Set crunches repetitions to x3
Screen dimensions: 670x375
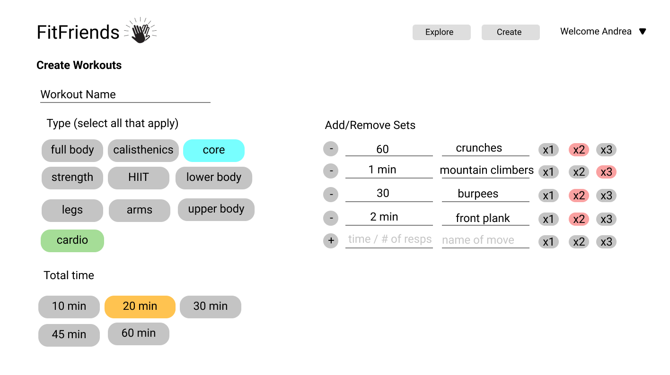click(606, 150)
